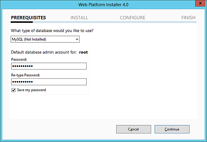Click the "Password:" field label
This screenshot has height=142, width=207.
[19, 59]
